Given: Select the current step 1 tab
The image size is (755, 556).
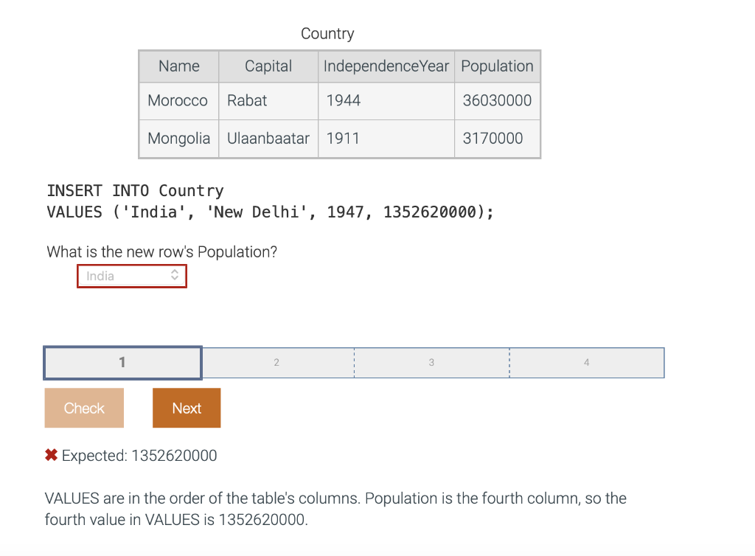Looking at the screenshot, I should coord(122,362).
